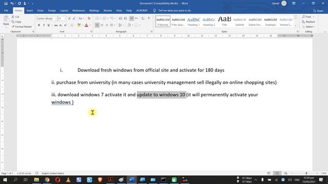
Task: Switch to Read Mode view
Action: coord(269,173)
